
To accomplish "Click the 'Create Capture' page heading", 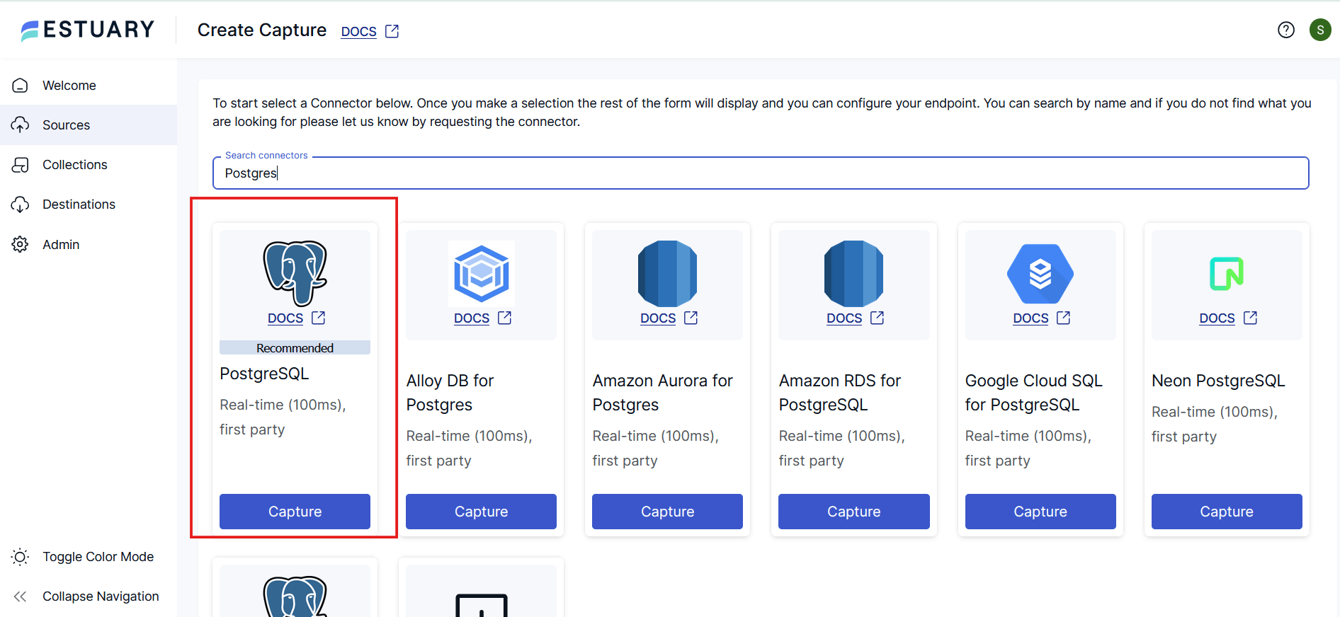I will point(262,30).
